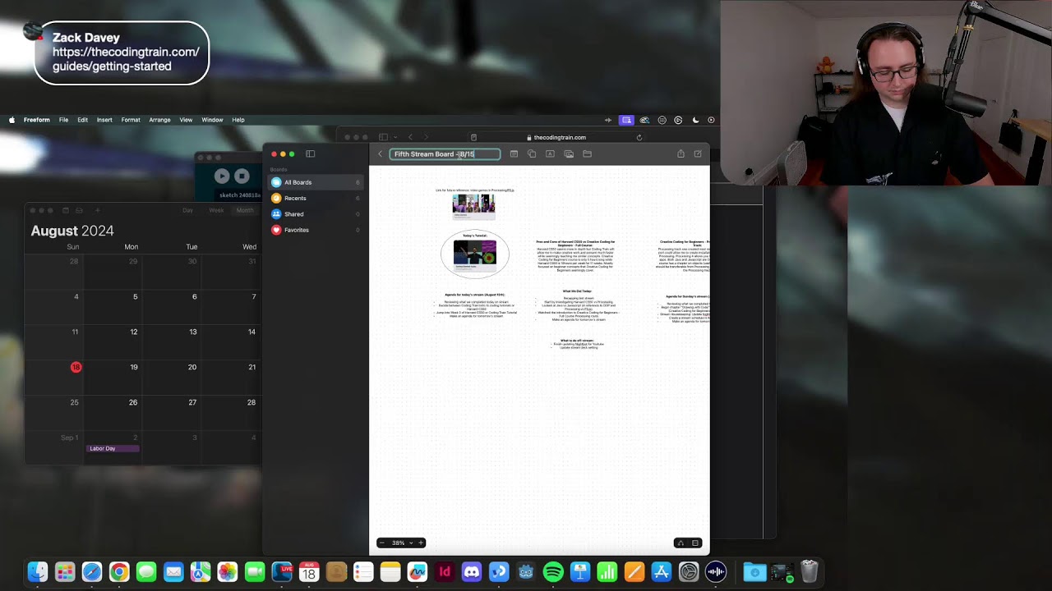Stop the sketch in Processing window

click(x=242, y=176)
